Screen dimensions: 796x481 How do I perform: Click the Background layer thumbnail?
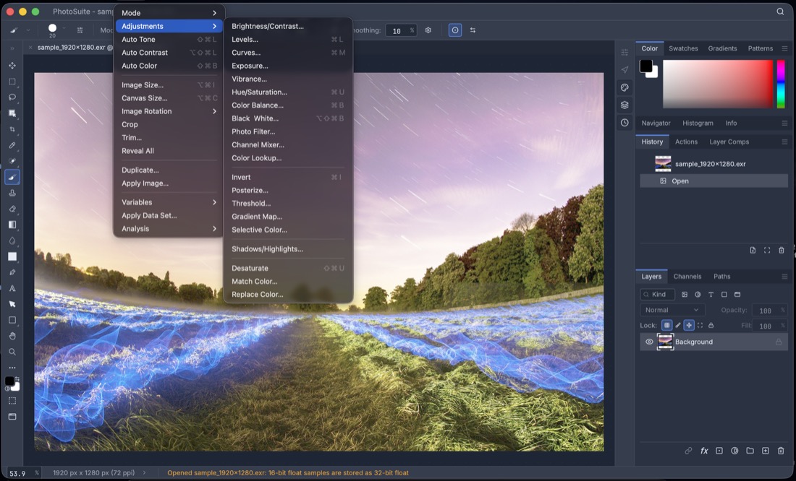click(665, 342)
